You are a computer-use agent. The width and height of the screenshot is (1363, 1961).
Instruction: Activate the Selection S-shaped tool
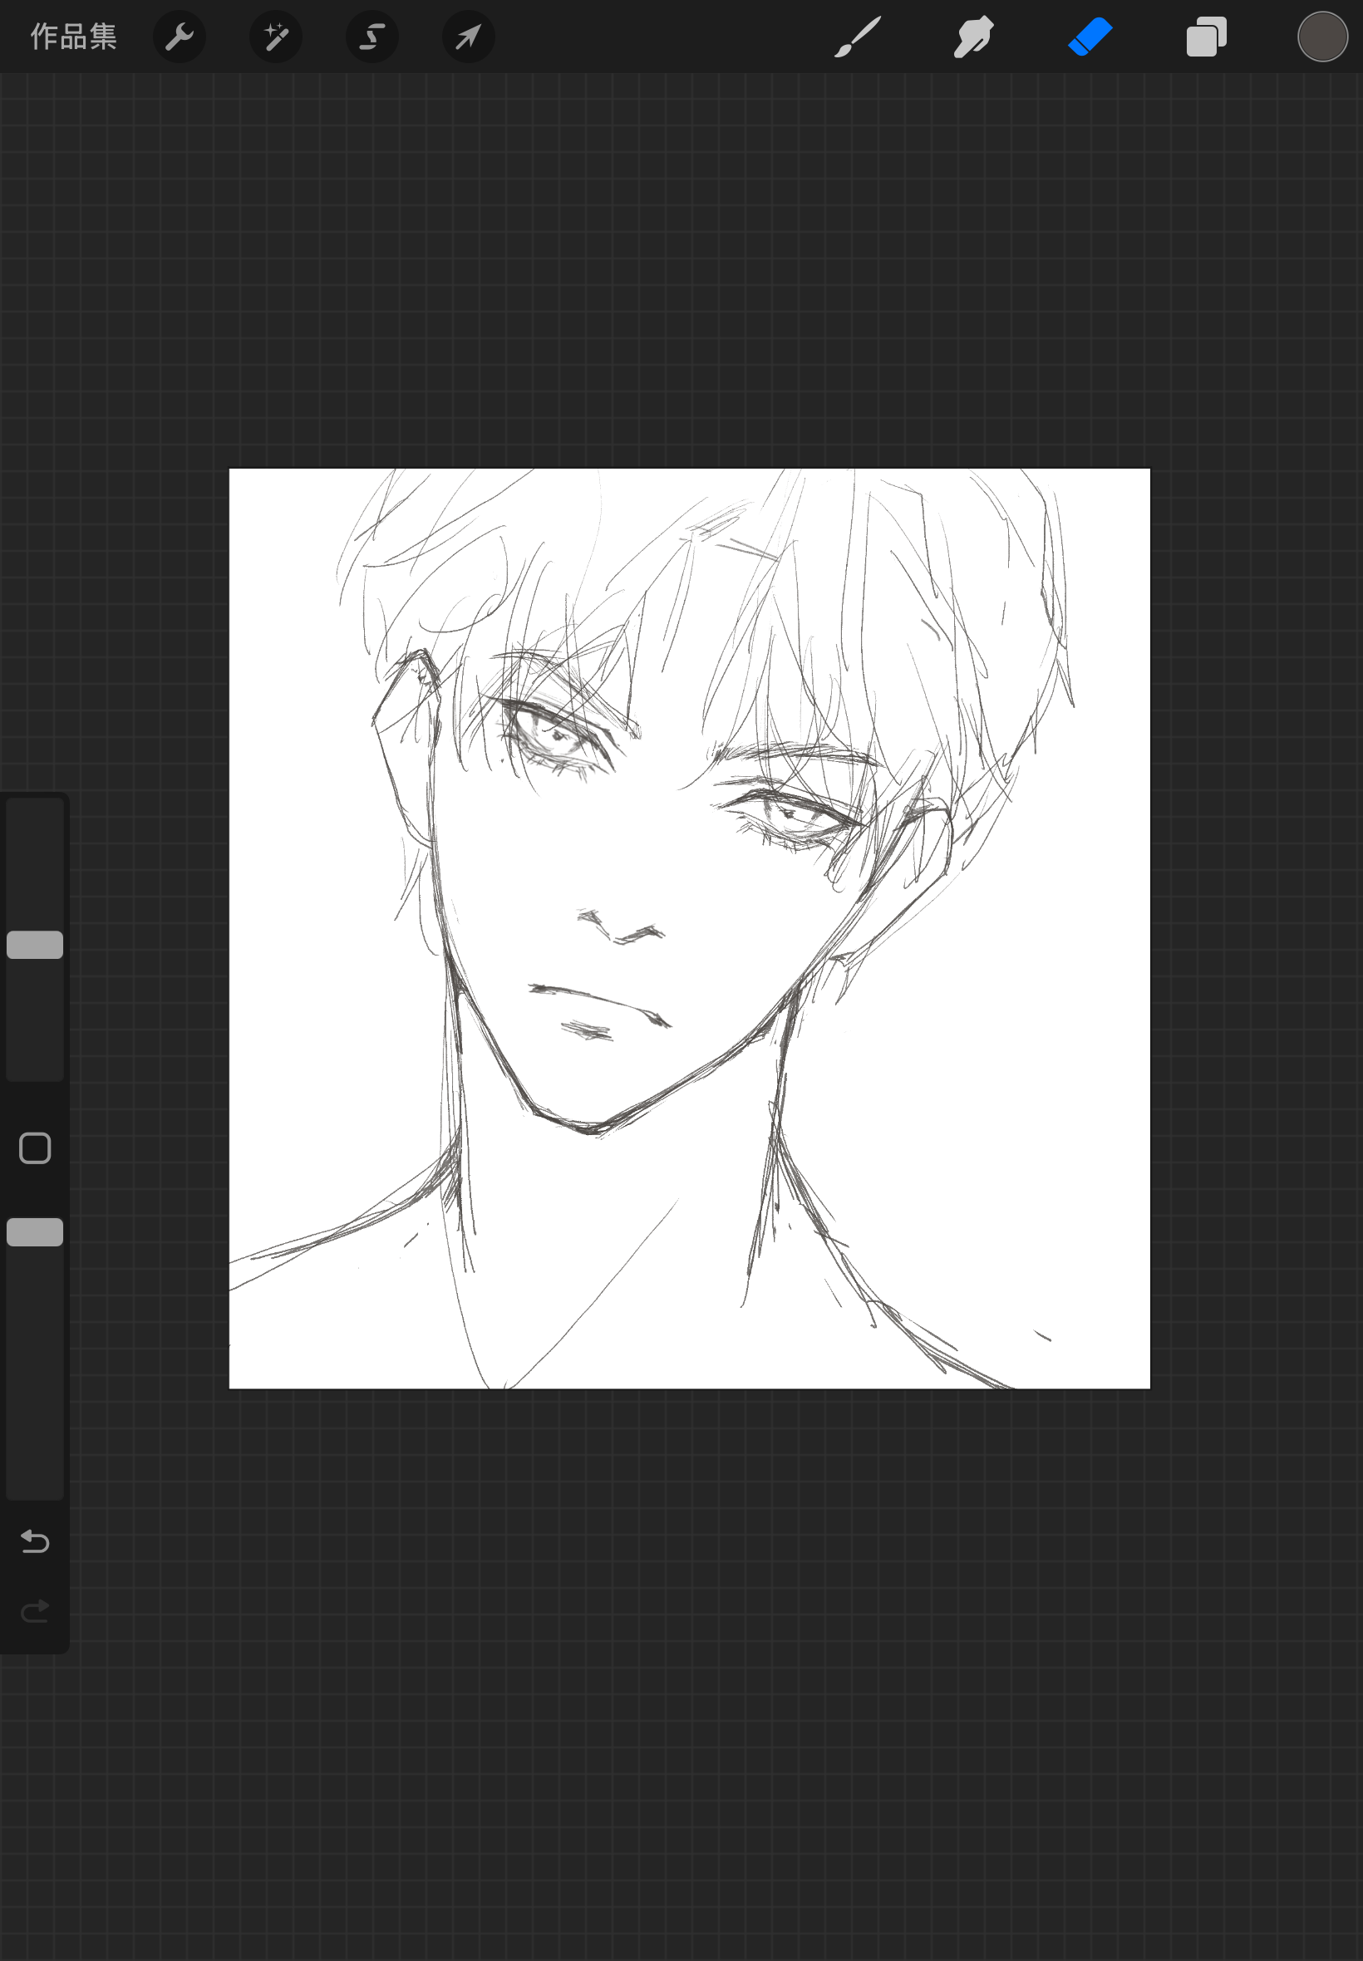coord(372,37)
